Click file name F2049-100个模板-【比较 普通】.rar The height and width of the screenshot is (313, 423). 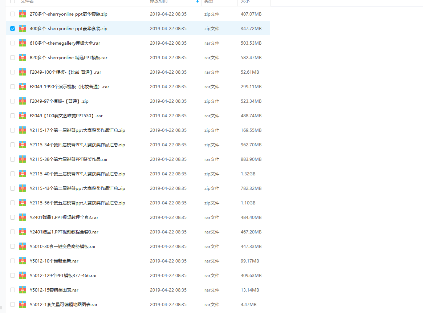click(66, 72)
